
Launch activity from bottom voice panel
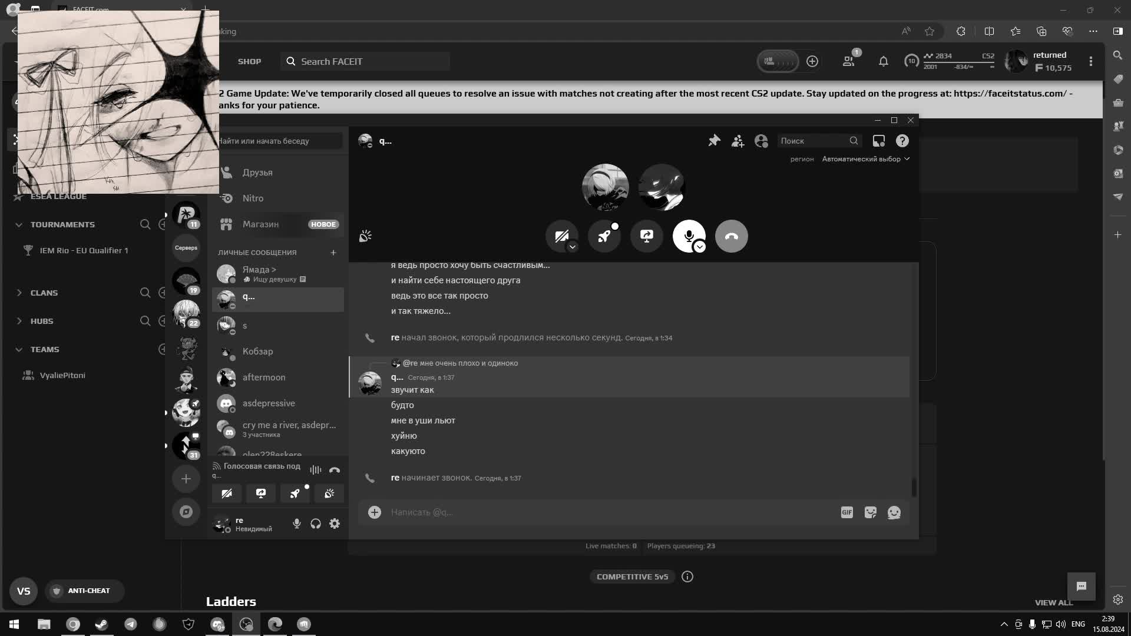click(295, 493)
